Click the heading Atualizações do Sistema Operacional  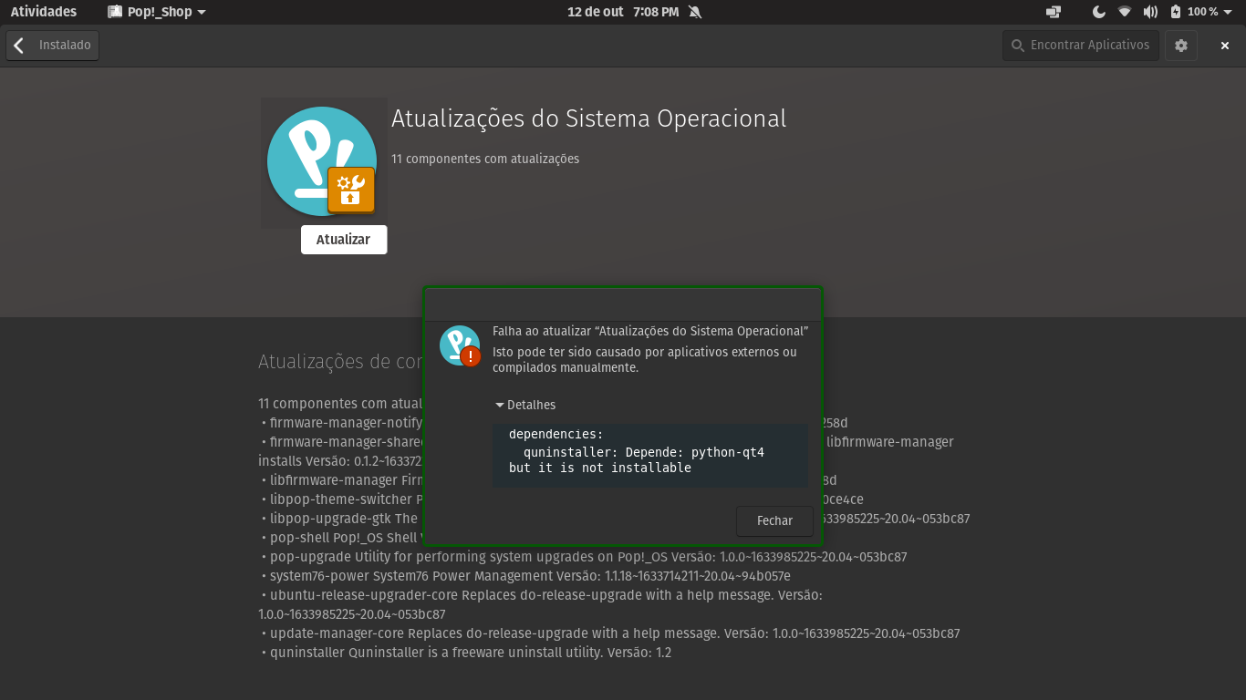(588, 118)
